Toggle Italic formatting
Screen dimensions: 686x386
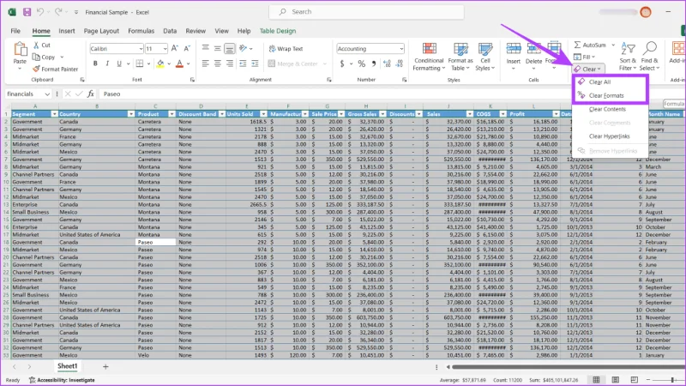click(107, 63)
